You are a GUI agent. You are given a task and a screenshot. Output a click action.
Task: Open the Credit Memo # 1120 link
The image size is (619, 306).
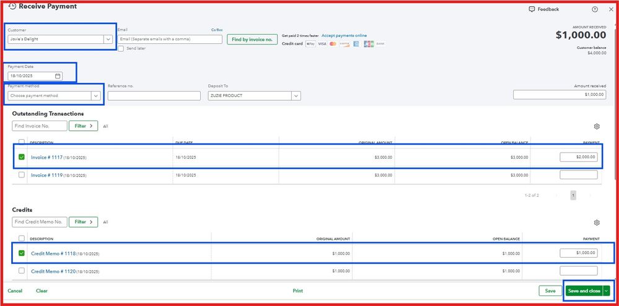pyautogui.click(x=53, y=271)
